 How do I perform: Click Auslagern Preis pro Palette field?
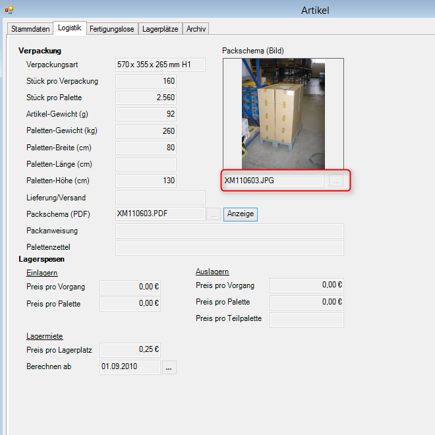pyautogui.click(x=307, y=303)
